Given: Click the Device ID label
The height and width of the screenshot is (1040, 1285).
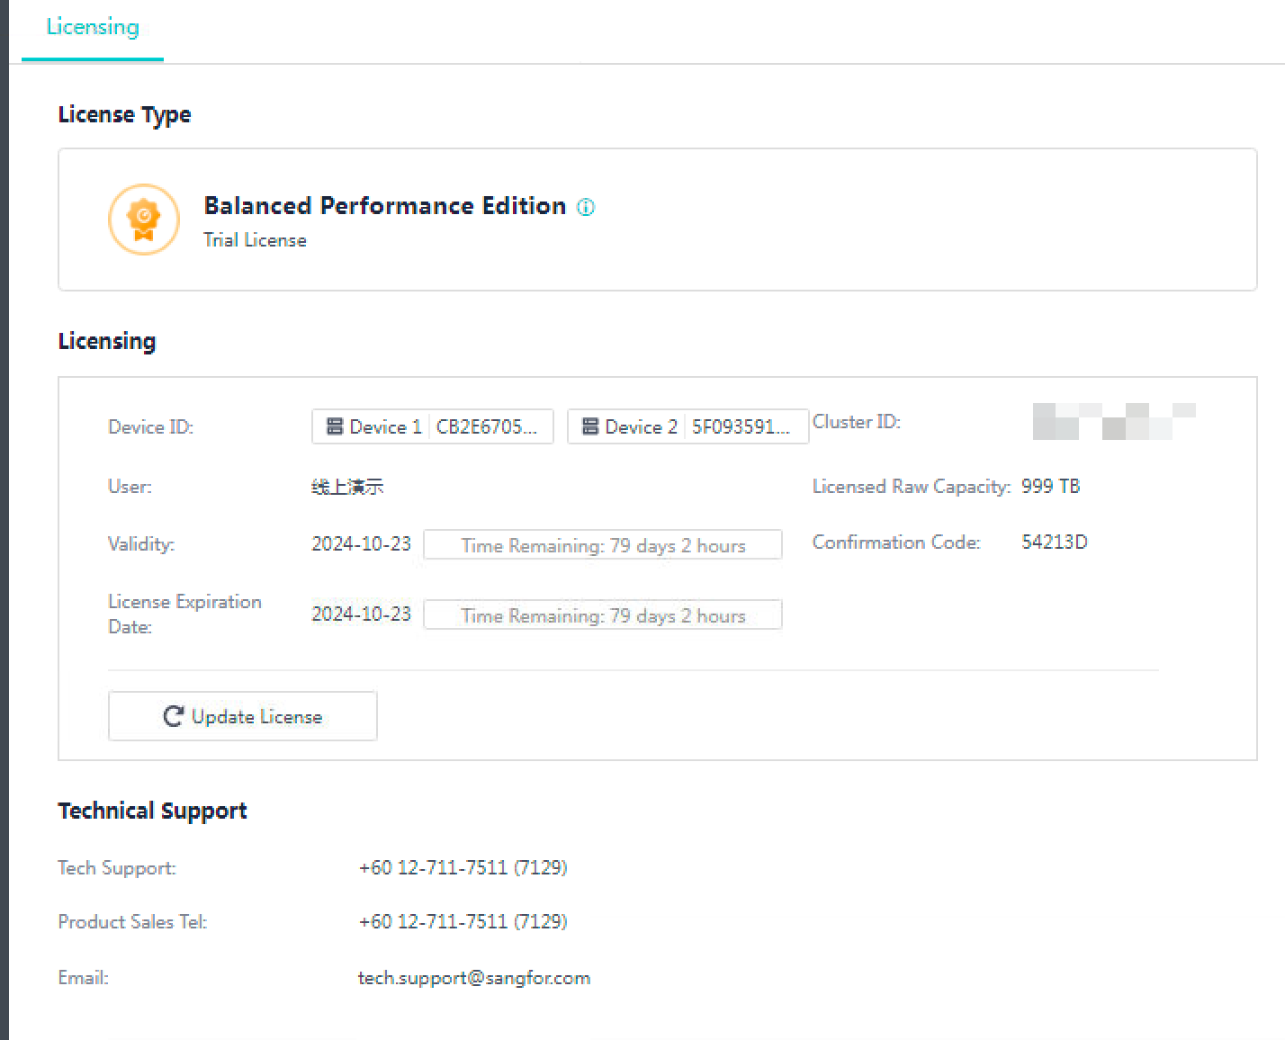Looking at the screenshot, I should point(150,427).
